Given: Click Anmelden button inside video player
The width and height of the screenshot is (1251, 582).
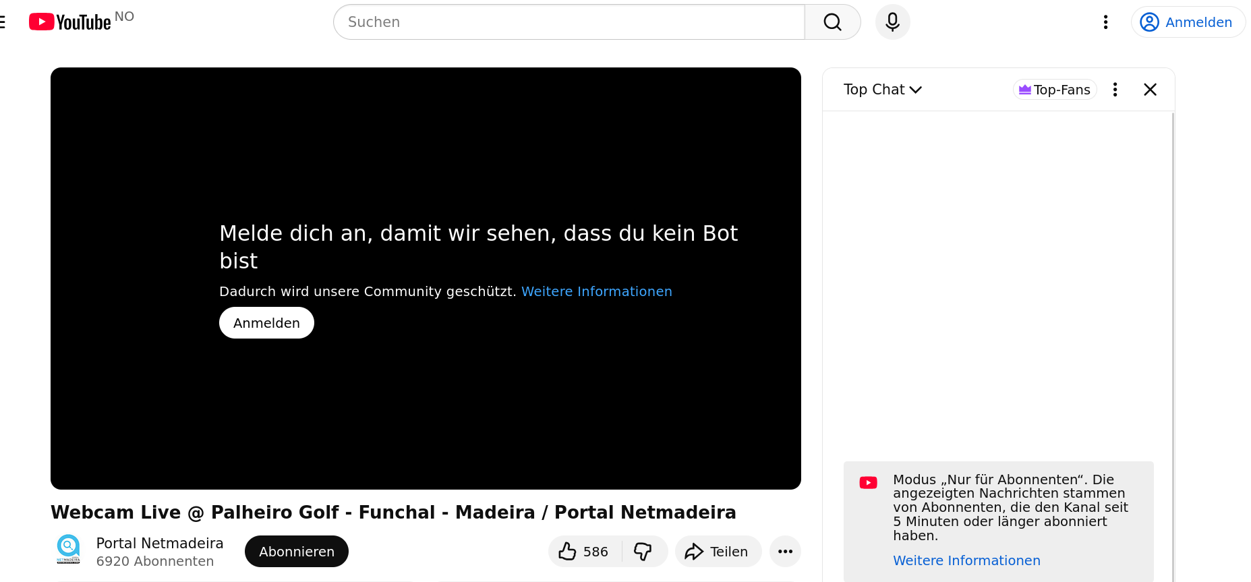Looking at the screenshot, I should click(266, 323).
